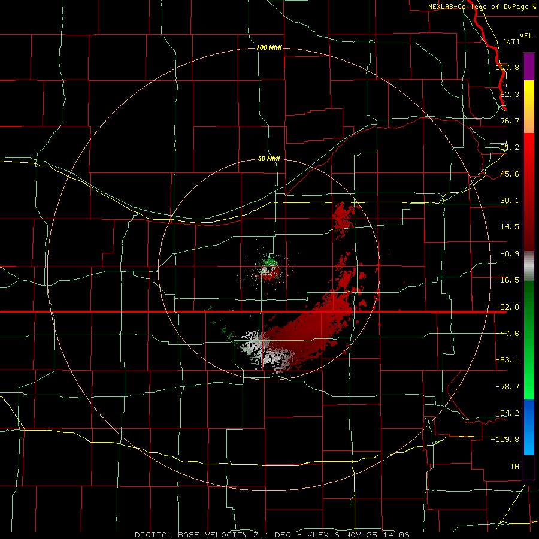This screenshot has height=539, width=539.
Task: Click the -32.0 velocity scale value
Action: (507, 307)
